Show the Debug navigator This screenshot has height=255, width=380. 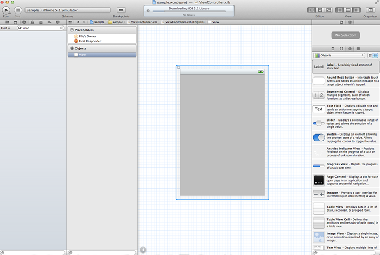(x=41, y=22)
